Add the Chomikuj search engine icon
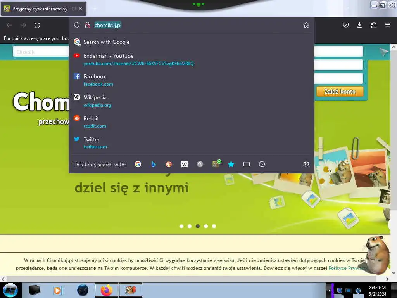Image resolution: width=397 pixels, height=298 pixels. click(216, 164)
